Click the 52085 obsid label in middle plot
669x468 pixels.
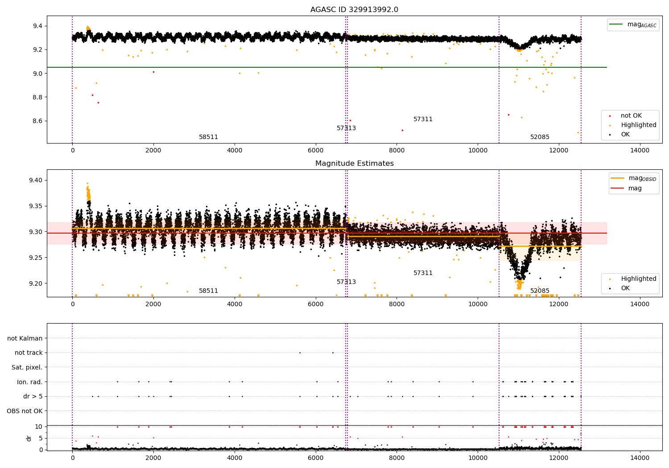540,291
